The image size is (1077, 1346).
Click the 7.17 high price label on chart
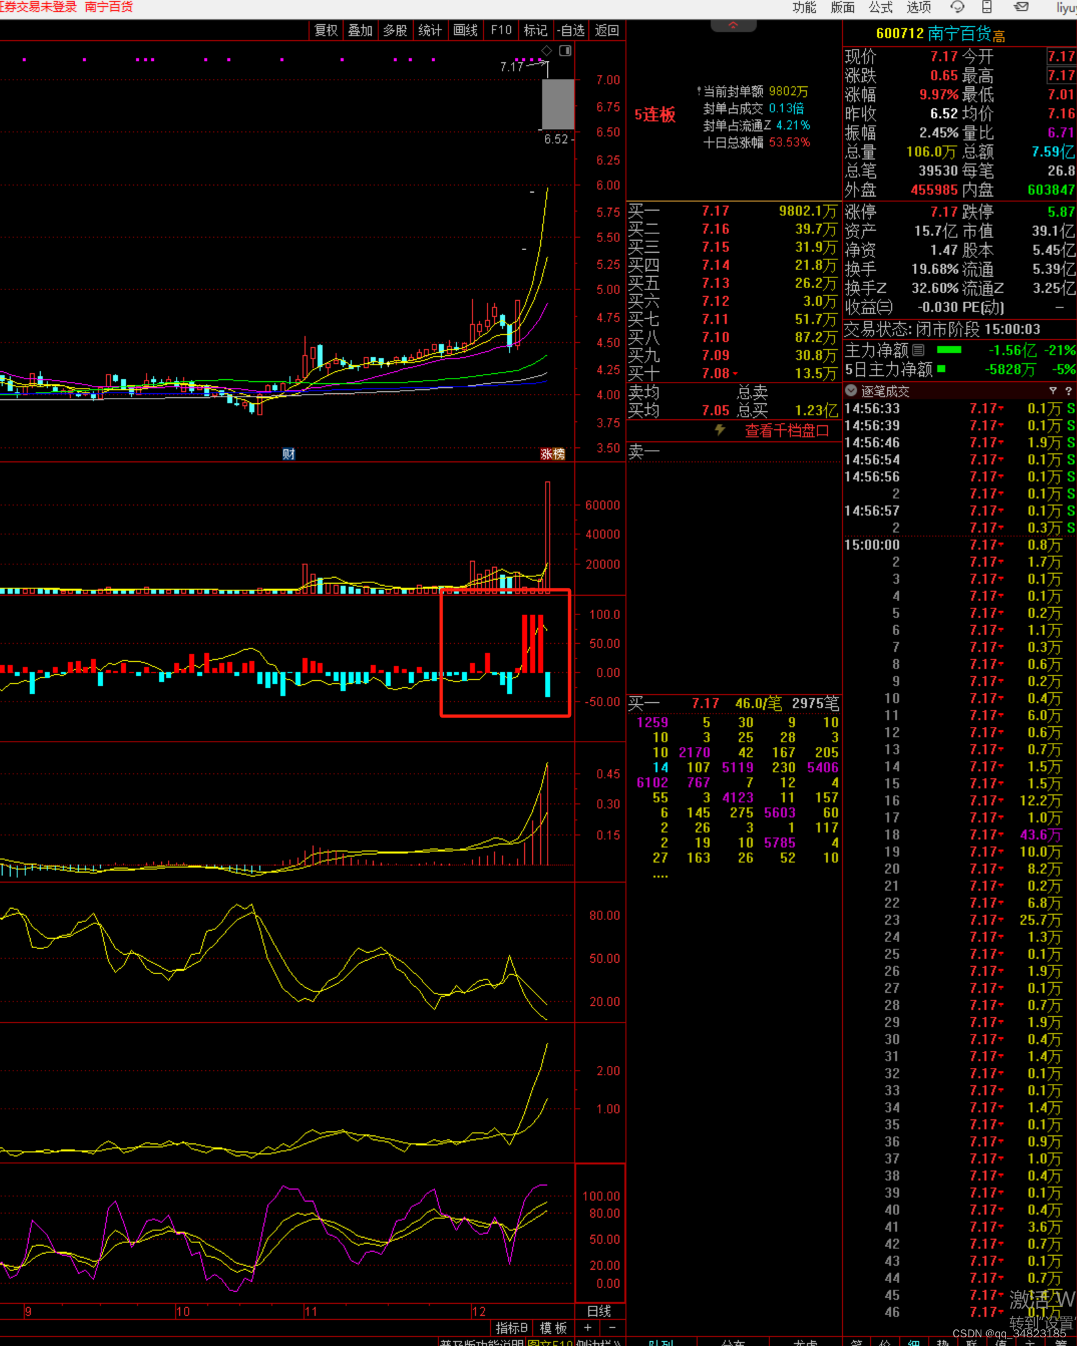511,66
